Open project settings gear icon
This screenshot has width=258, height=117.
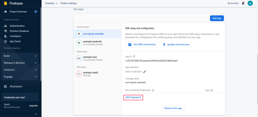point(36,12)
